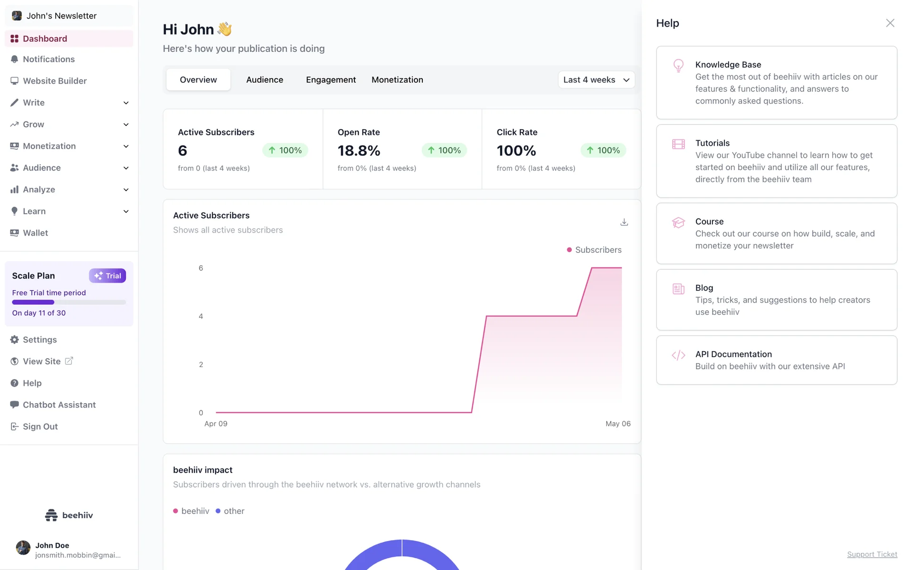Click the Sign Out icon
912x570 pixels.
pyautogui.click(x=14, y=427)
